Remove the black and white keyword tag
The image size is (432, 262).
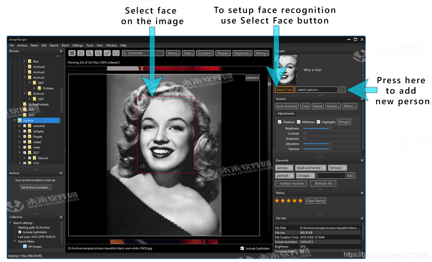click(324, 168)
